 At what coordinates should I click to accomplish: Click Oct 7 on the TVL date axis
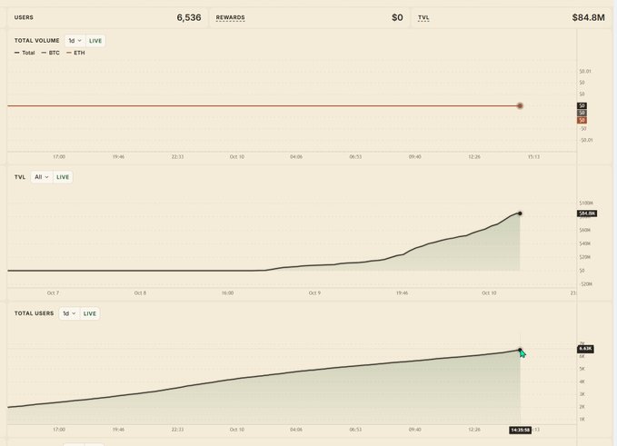coord(53,293)
